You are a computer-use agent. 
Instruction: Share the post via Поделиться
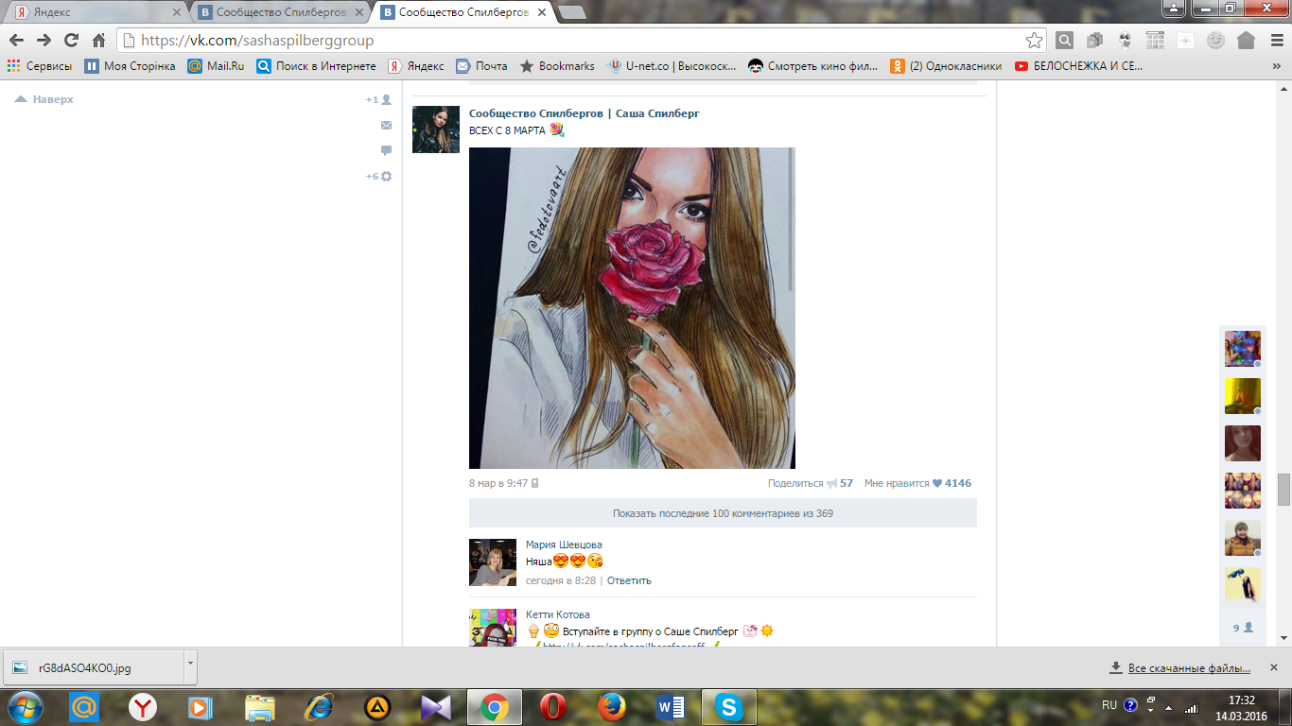click(810, 483)
